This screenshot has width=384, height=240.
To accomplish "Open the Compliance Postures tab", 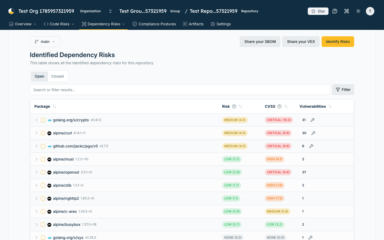I will [154, 24].
